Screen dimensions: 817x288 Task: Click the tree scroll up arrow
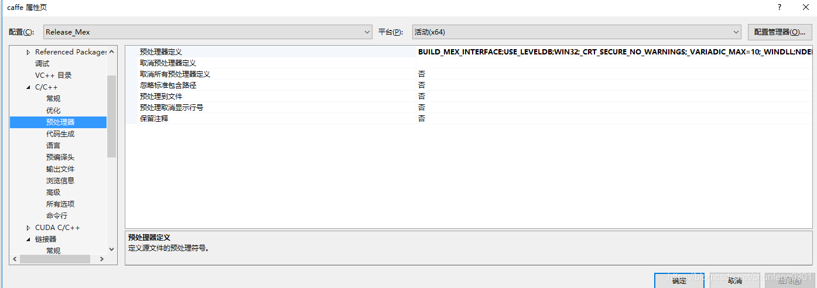click(112, 52)
